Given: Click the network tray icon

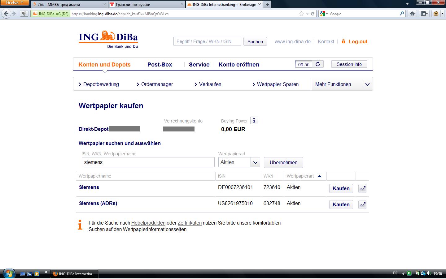Looking at the screenshot, I should pyautogui.click(x=423, y=273).
